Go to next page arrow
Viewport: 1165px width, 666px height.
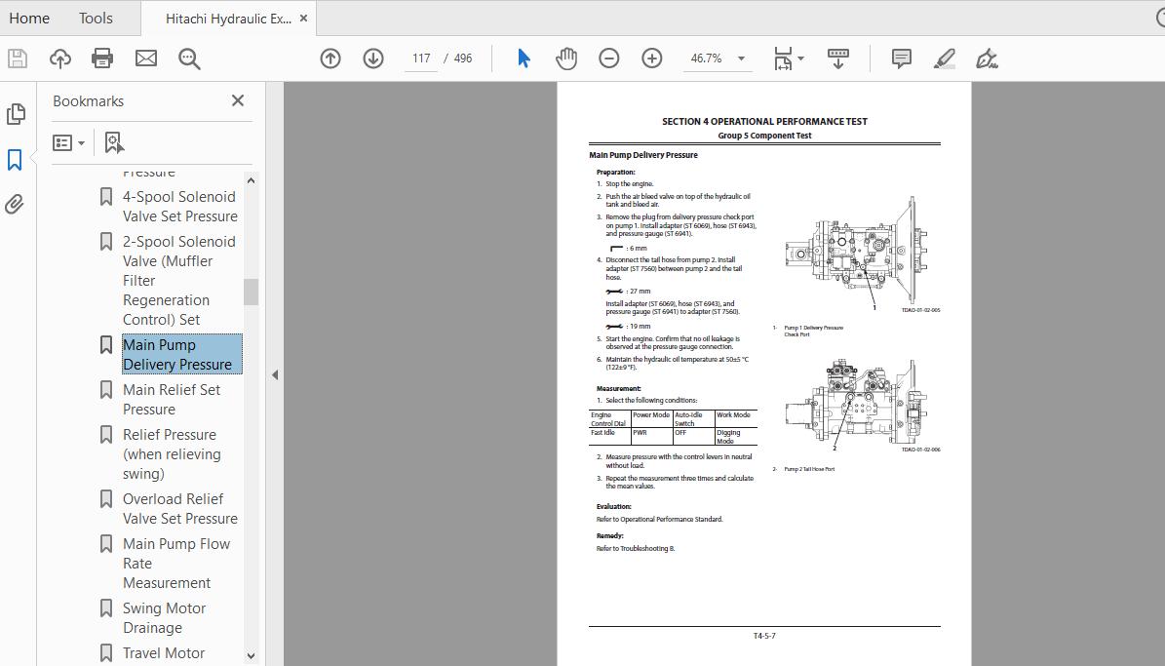373,58
